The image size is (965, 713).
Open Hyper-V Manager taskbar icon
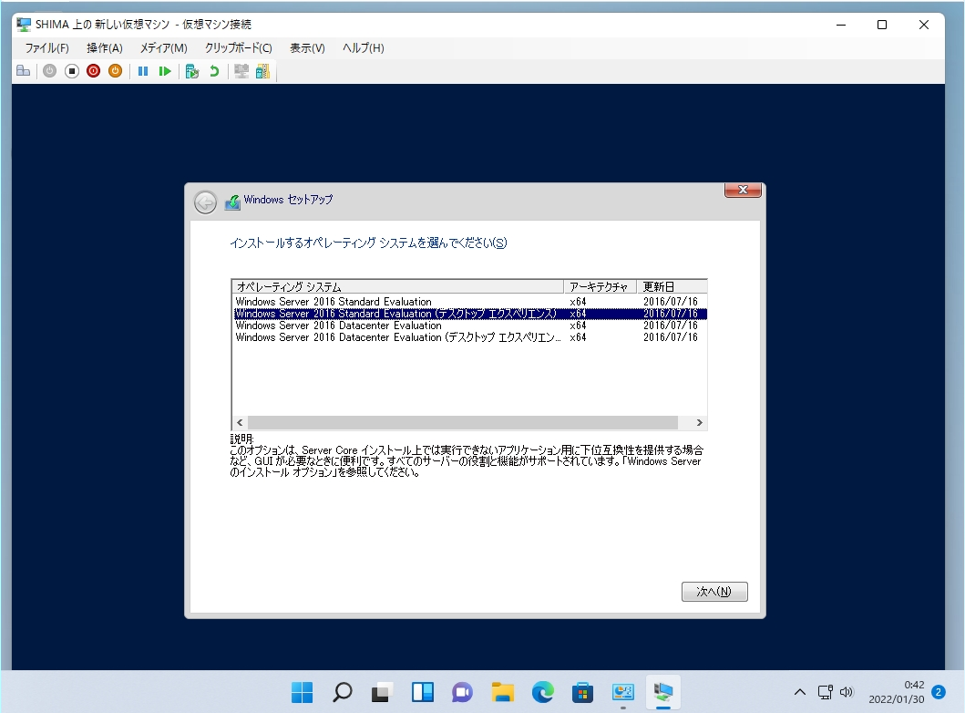(x=622, y=693)
